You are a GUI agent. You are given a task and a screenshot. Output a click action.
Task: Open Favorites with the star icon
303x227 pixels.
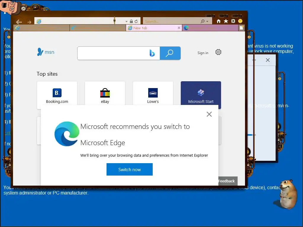click(226, 21)
